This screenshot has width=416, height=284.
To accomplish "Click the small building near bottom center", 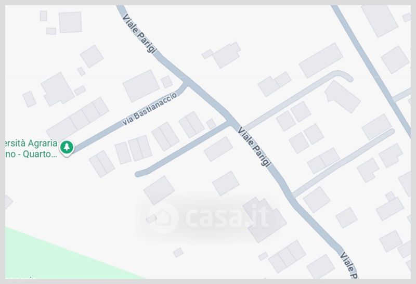I will pyautogui.click(x=178, y=252).
